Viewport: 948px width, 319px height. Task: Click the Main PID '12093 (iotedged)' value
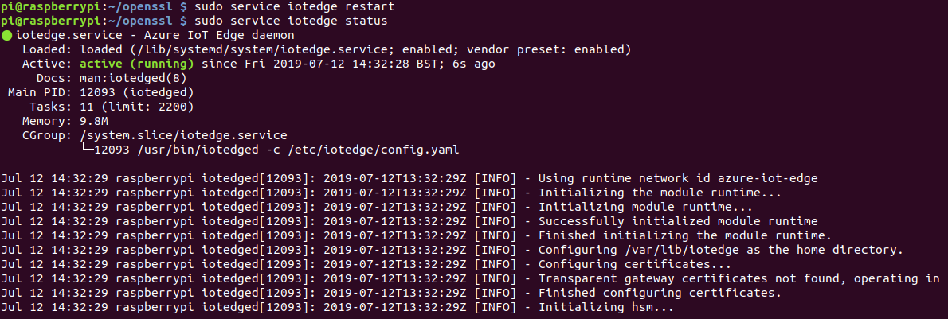tap(126, 92)
